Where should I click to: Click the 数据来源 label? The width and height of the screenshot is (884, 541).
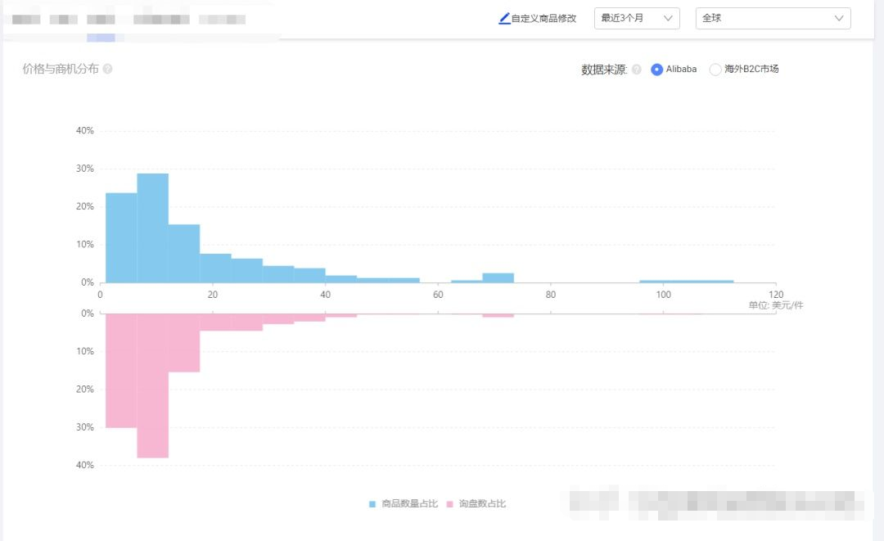[604, 70]
